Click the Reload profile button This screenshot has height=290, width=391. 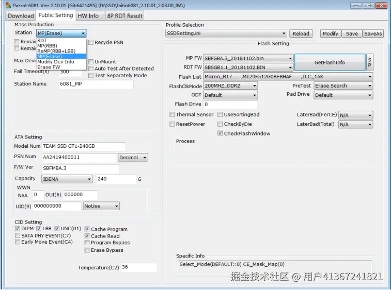(x=301, y=33)
